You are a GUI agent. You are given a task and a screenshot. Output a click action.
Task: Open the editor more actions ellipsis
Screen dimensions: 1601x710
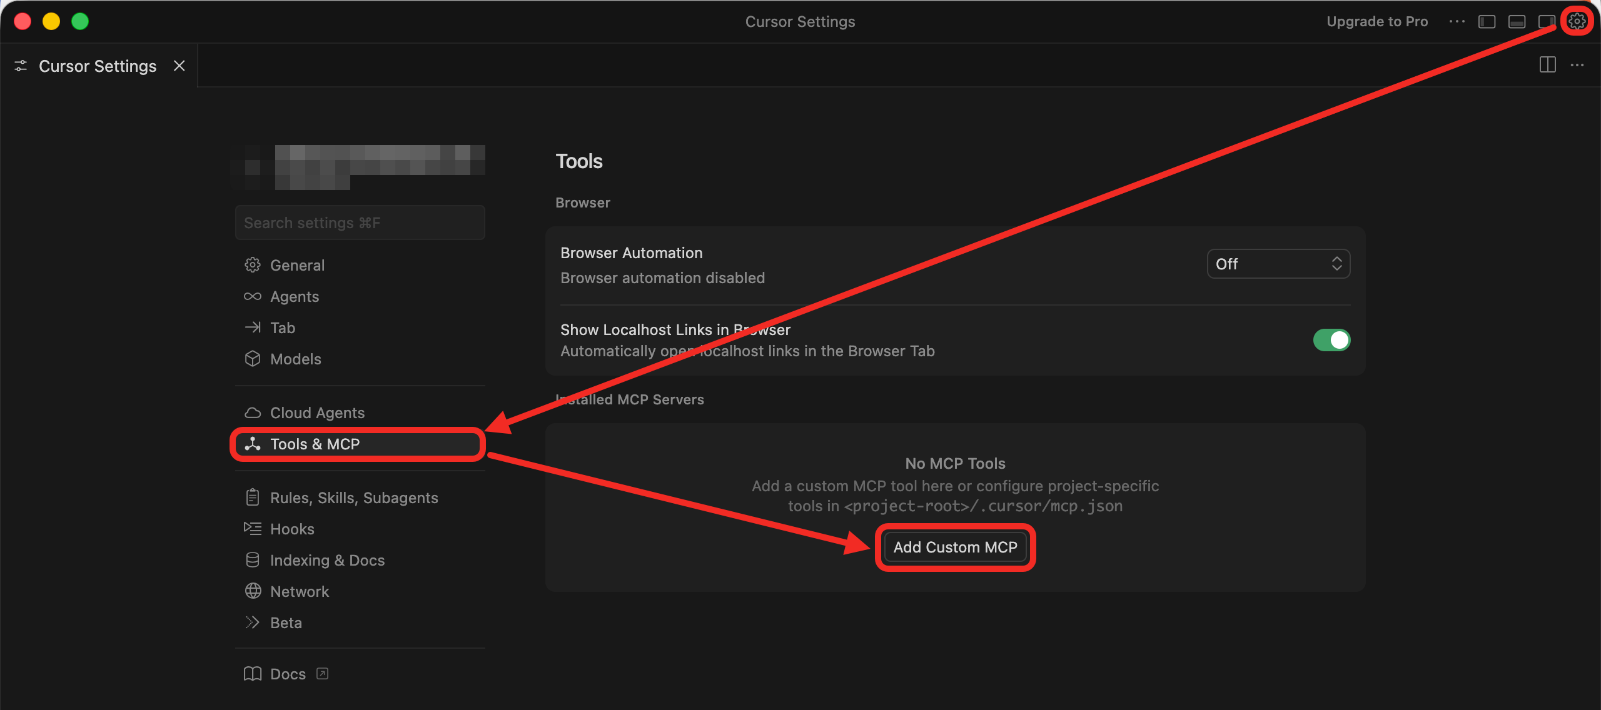pos(1577,65)
